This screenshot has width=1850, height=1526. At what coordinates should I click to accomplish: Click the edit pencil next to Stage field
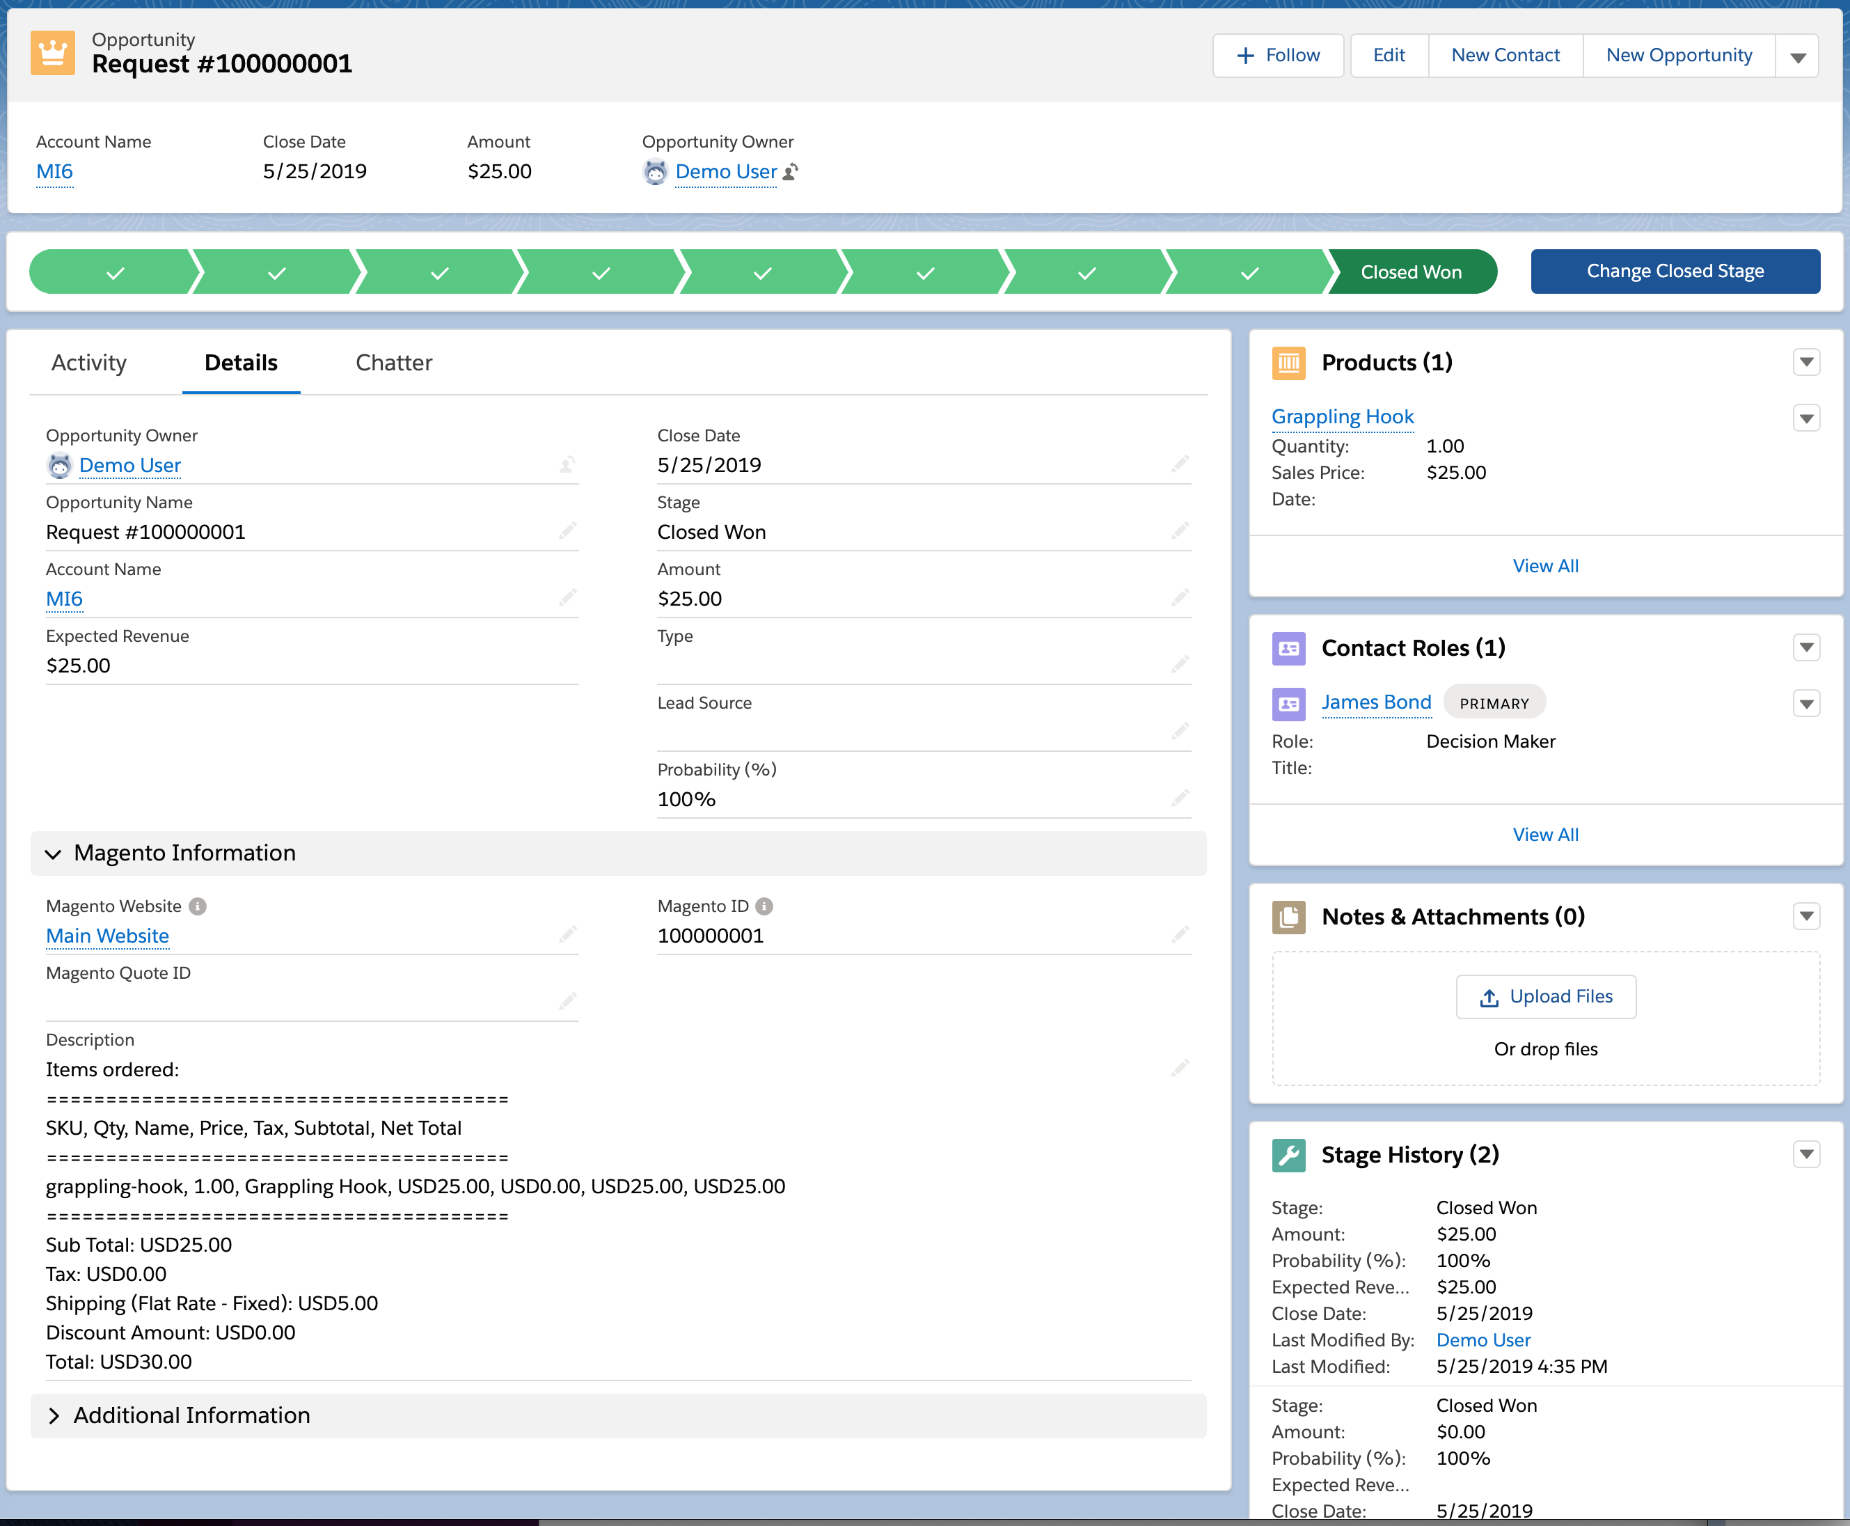[1180, 531]
